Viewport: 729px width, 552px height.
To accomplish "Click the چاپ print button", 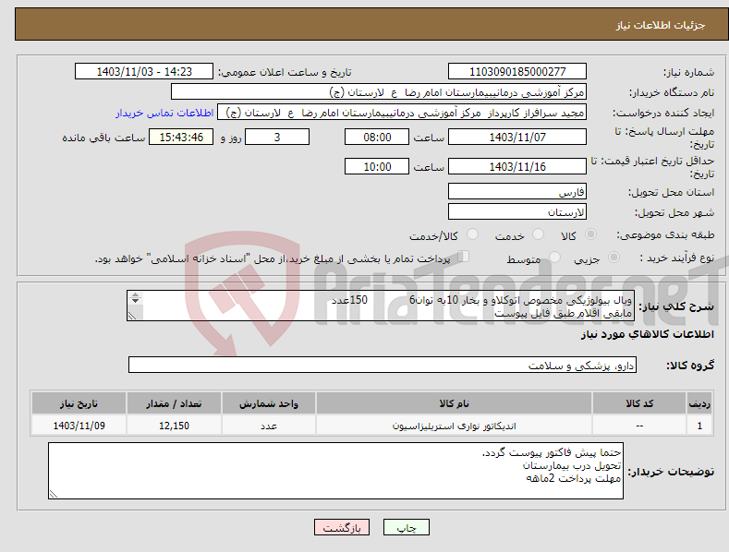I will 406,527.
